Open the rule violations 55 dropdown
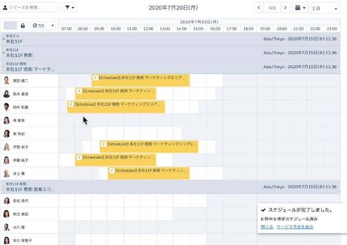 click(x=43, y=26)
